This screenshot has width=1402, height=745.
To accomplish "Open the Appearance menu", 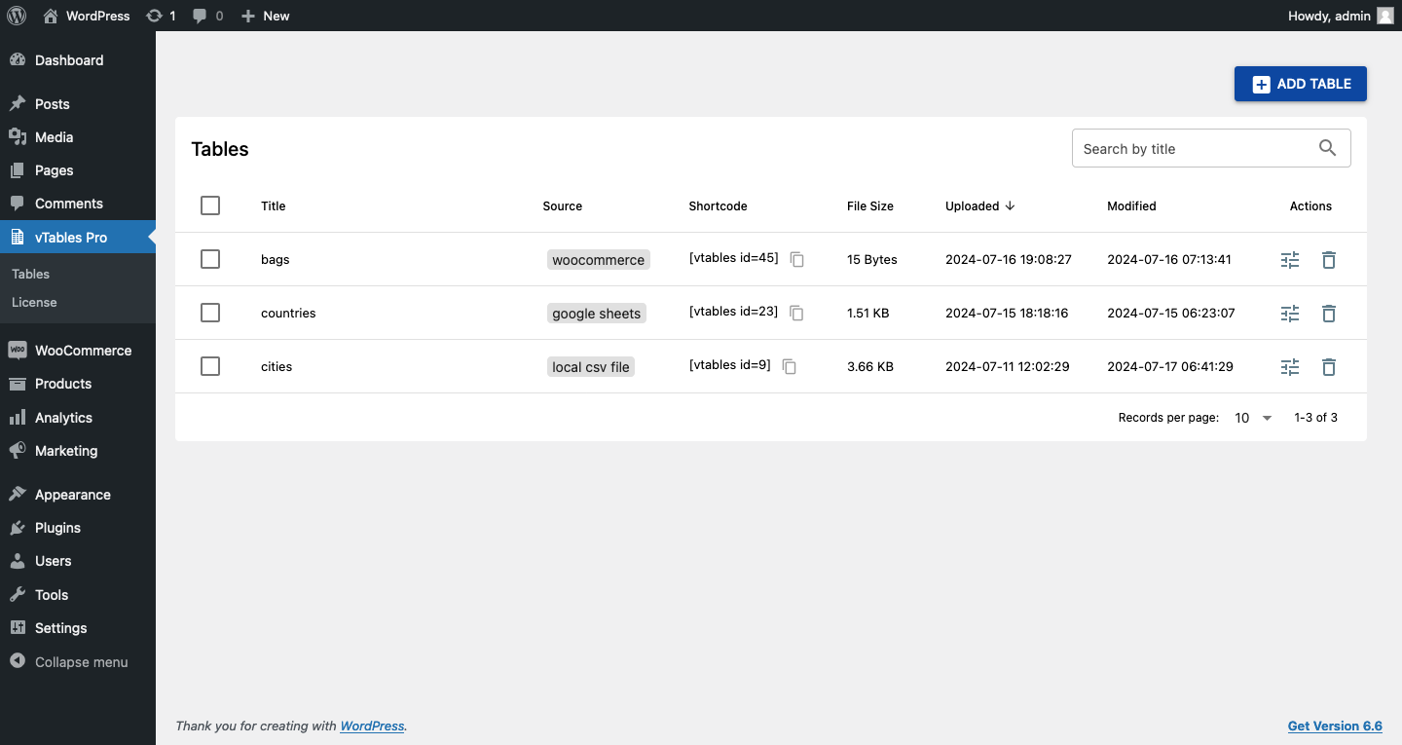I will tap(78, 495).
